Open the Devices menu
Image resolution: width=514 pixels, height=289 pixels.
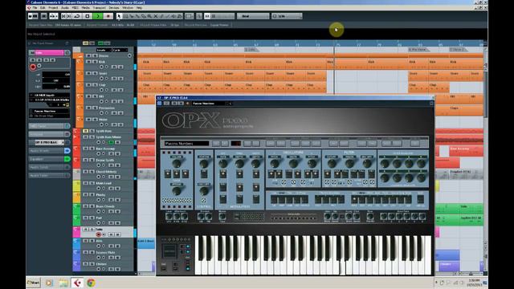[114, 7]
